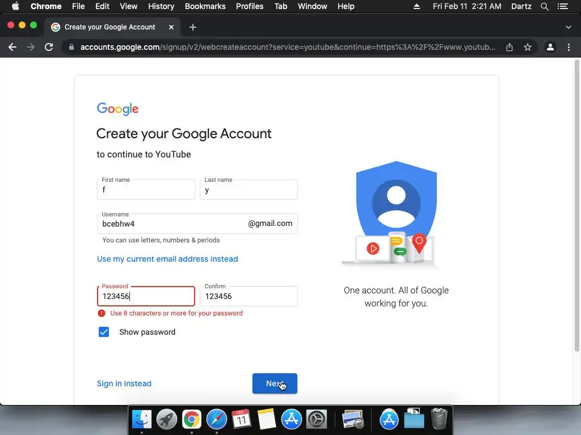Open Control Center in the menu bar
The height and width of the screenshot is (435, 581).
[563, 6]
